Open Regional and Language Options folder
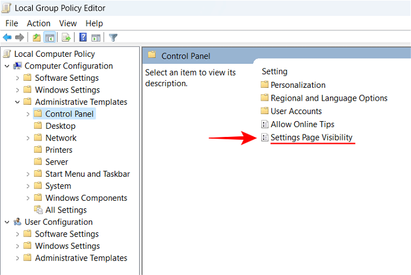411x275 pixels. point(329,98)
